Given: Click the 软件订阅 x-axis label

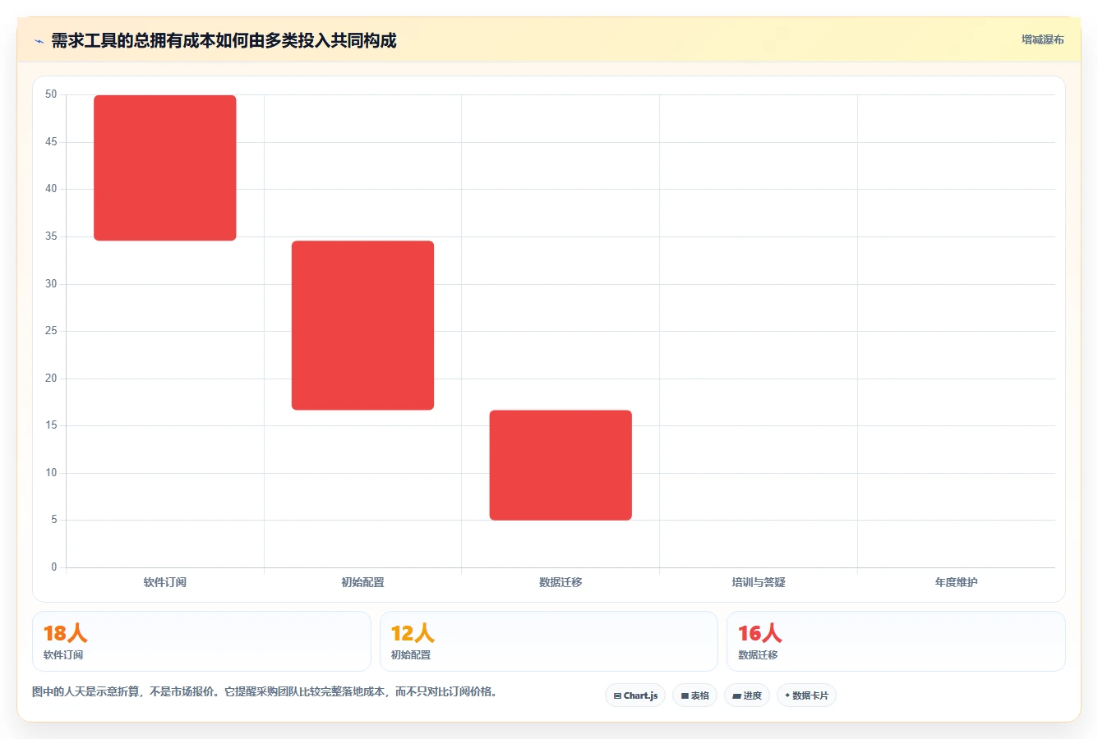Looking at the screenshot, I should pos(165,582).
